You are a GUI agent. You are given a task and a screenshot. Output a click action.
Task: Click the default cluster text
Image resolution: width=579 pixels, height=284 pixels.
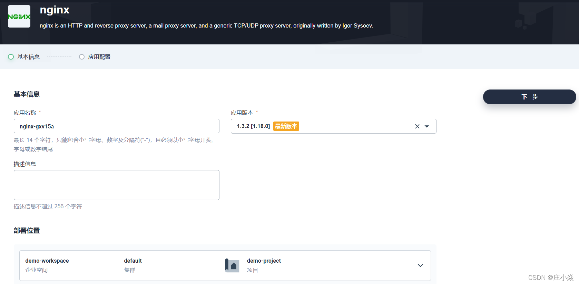(133, 261)
